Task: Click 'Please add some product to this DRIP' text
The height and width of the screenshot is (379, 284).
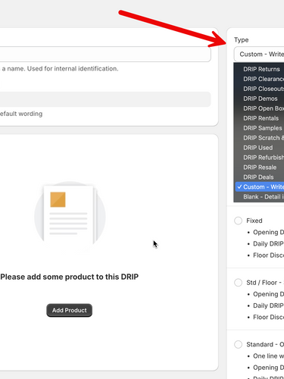Action: click(x=70, y=277)
